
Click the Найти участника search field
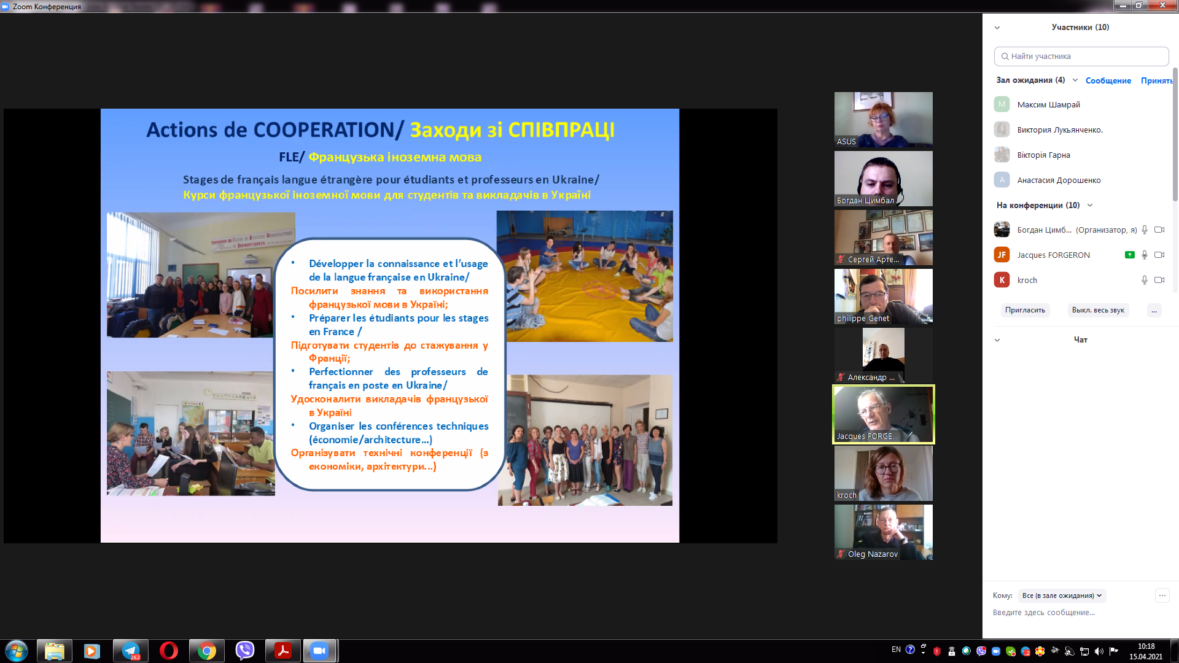click(x=1081, y=56)
